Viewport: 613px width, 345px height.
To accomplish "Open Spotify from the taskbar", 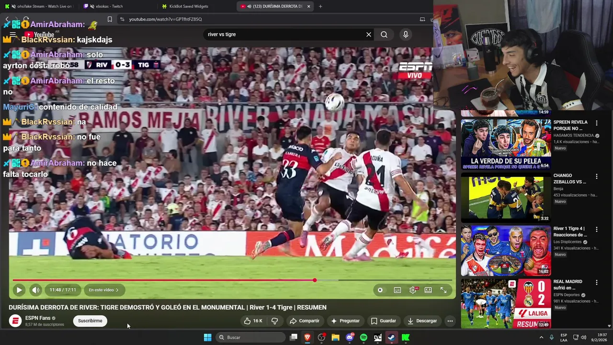I will click(363, 337).
